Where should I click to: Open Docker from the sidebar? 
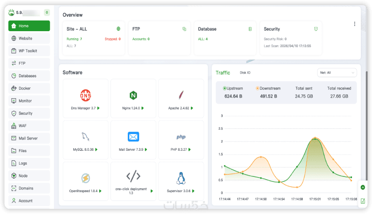click(29, 88)
